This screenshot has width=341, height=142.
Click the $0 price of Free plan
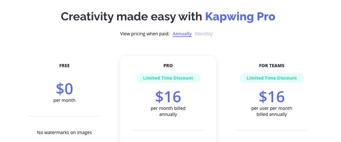click(64, 89)
